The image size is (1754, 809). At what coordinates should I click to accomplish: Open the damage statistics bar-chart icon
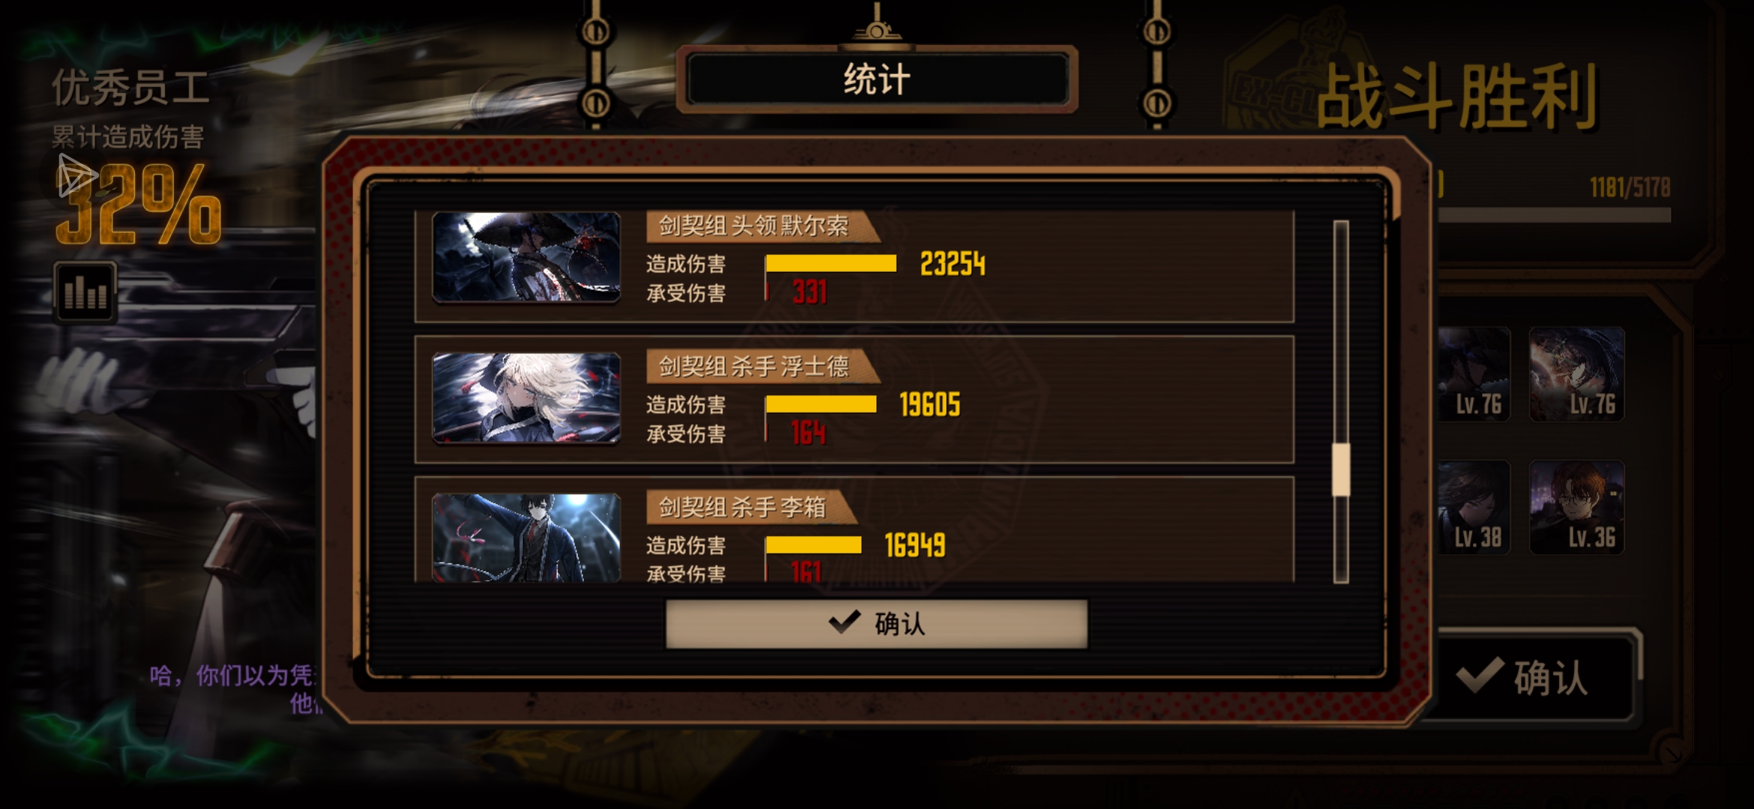85,291
